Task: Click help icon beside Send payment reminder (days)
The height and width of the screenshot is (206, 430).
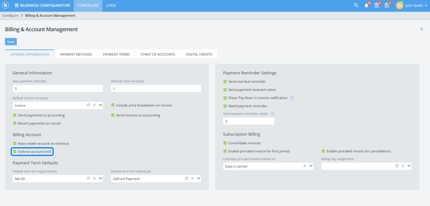Action: [273, 114]
